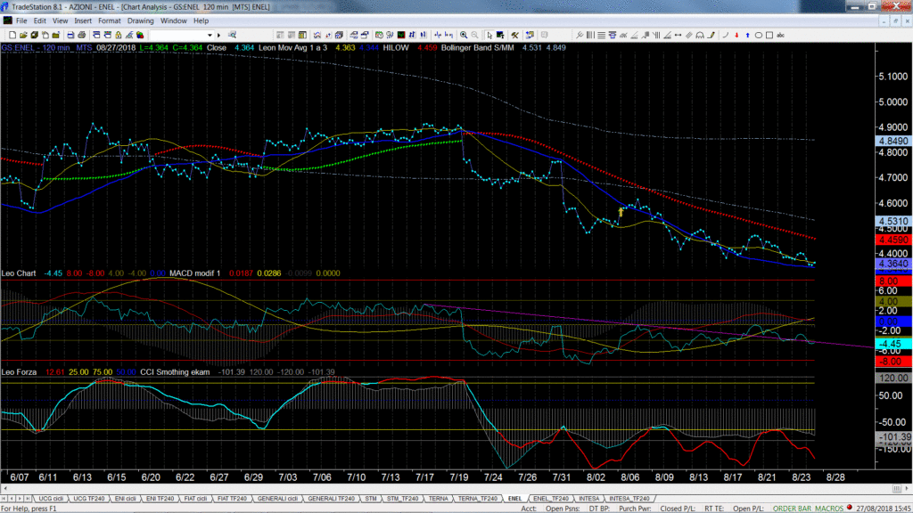Screen dimensions: 913x513
Task: Switch to the GENERALI cicli tab
Action: (x=278, y=499)
